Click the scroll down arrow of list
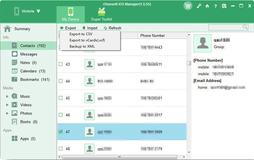 tap(189, 152)
